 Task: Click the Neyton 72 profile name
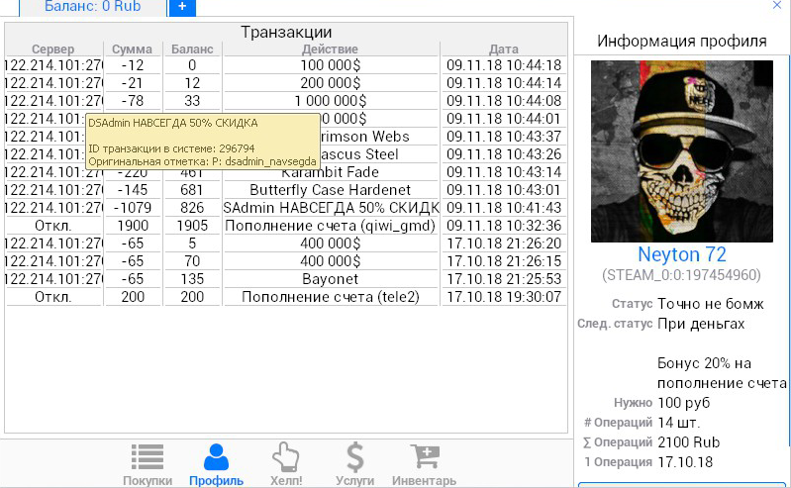pos(682,254)
